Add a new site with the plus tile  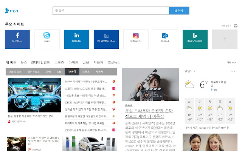click(225, 39)
